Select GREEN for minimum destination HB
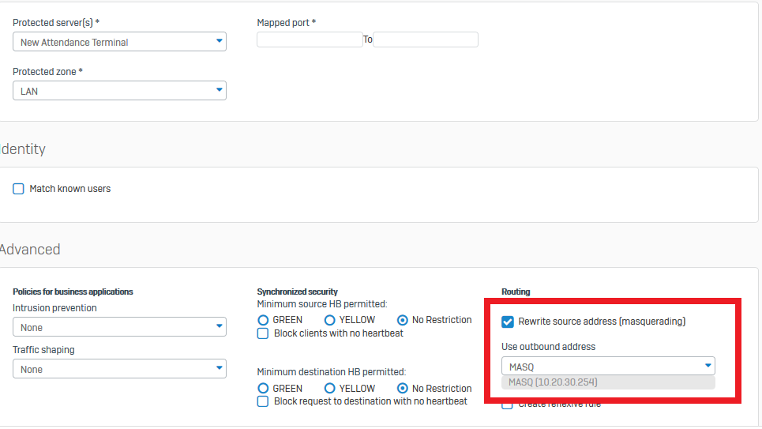 264,389
